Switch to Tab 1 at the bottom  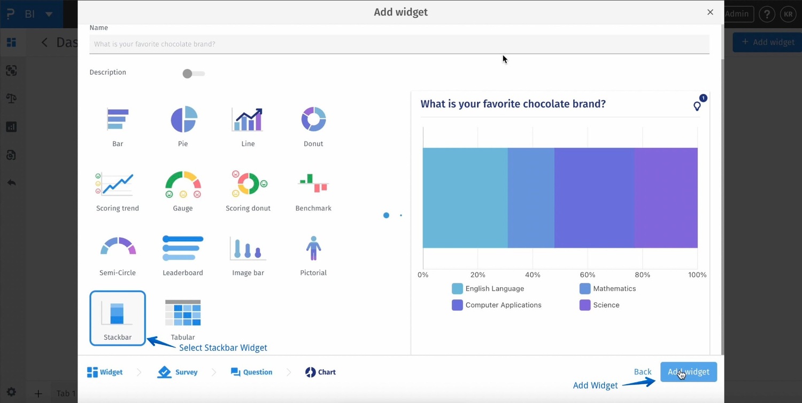[x=65, y=393]
